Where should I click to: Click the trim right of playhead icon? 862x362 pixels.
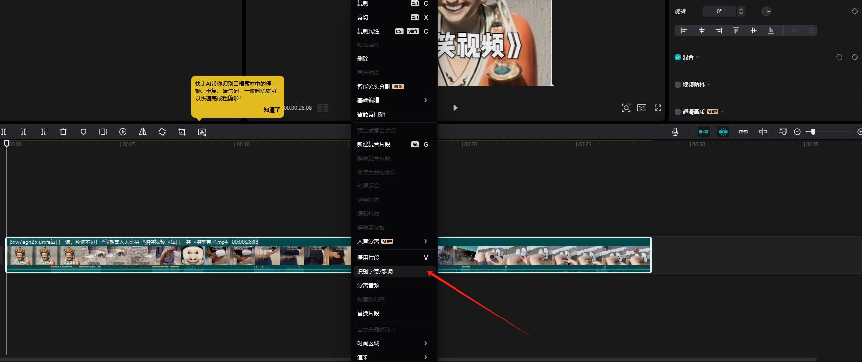[44, 132]
